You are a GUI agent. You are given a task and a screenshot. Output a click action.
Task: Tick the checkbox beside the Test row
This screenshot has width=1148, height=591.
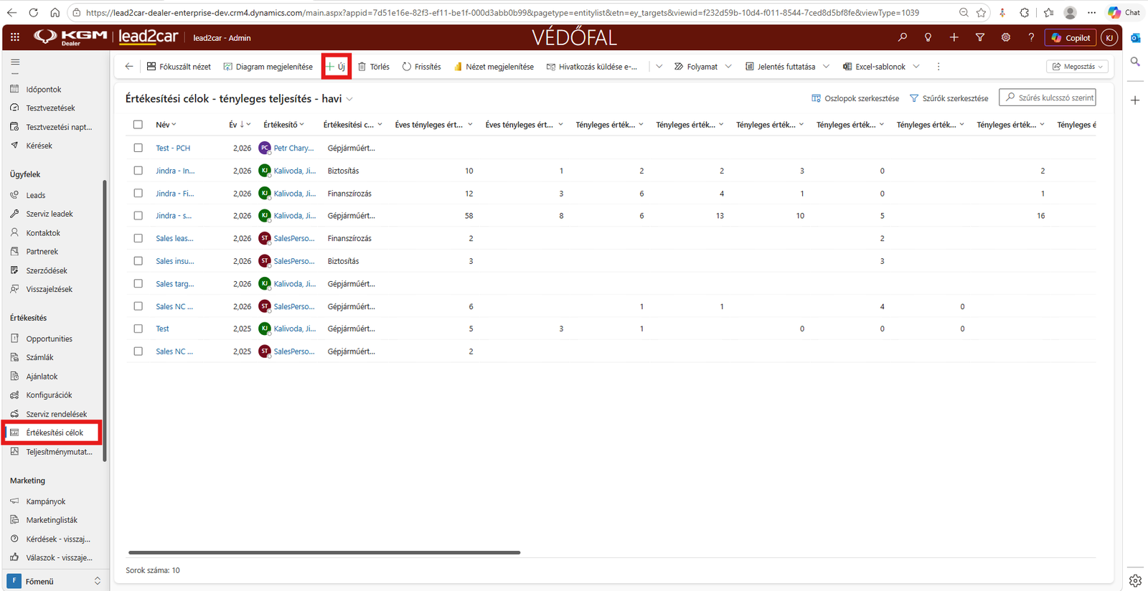[138, 328]
